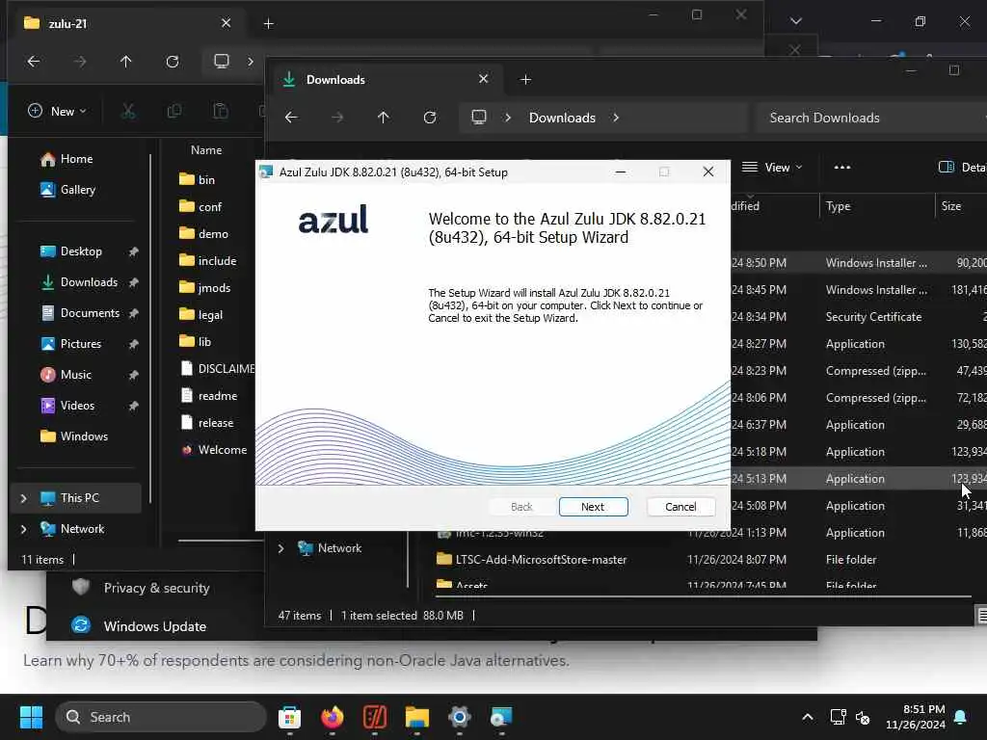
Task: Refresh the Downloads window
Action: [x=429, y=118]
